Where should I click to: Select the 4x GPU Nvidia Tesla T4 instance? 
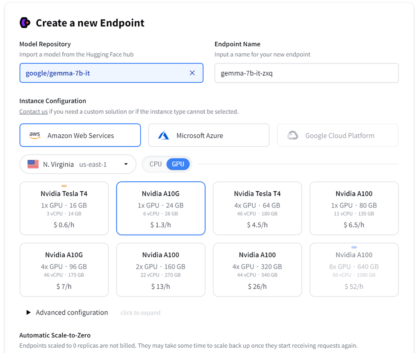click(257, 208)
